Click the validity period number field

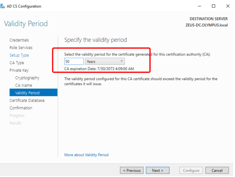[x=74, y=61]
